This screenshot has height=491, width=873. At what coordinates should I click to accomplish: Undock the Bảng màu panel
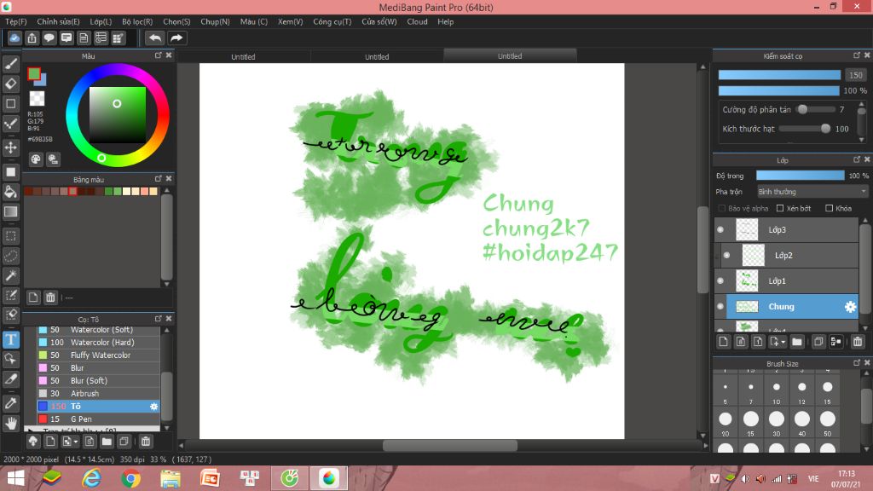coord(158,179)
